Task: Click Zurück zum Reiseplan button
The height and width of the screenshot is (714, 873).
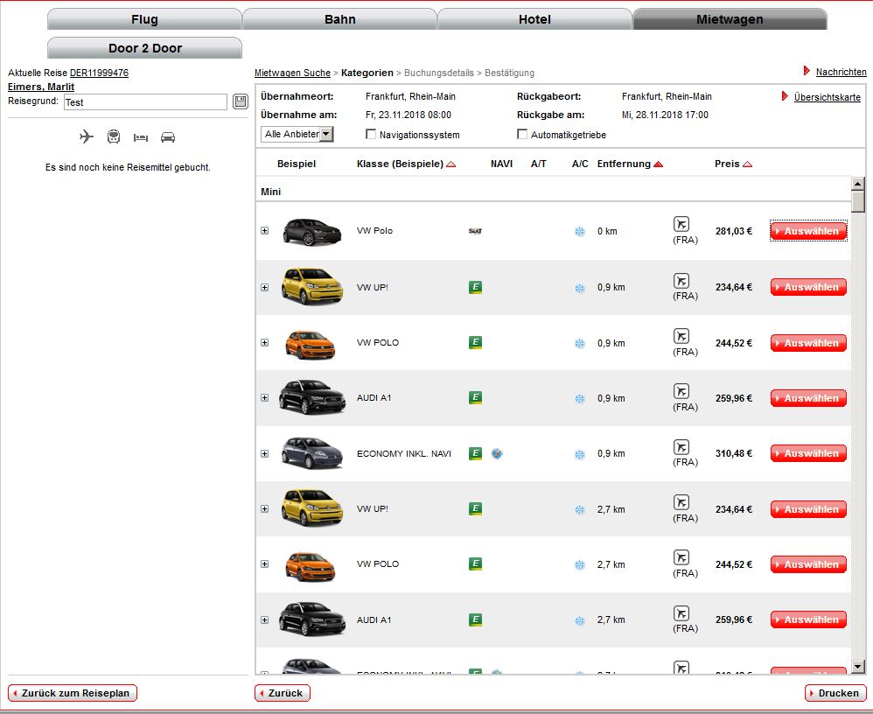Action: 73,693
